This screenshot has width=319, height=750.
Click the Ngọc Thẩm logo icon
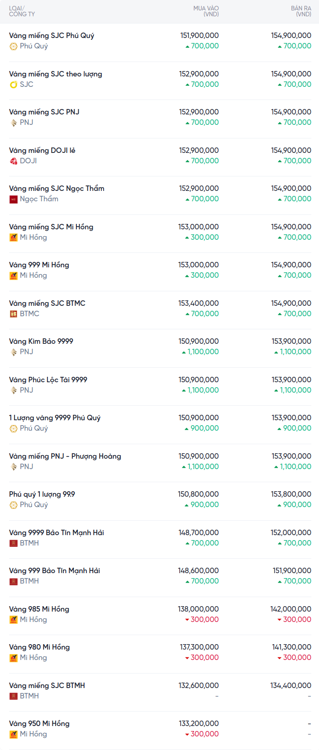[14, 199]
